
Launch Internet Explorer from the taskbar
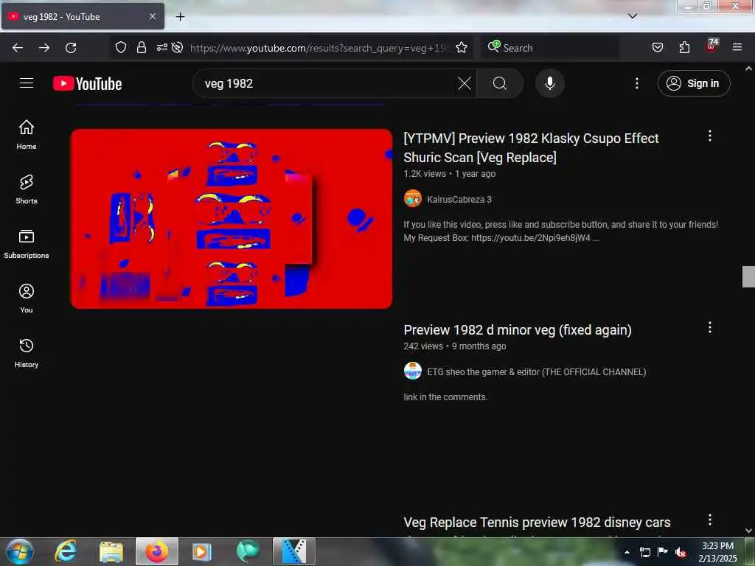[x=66, y=551]
